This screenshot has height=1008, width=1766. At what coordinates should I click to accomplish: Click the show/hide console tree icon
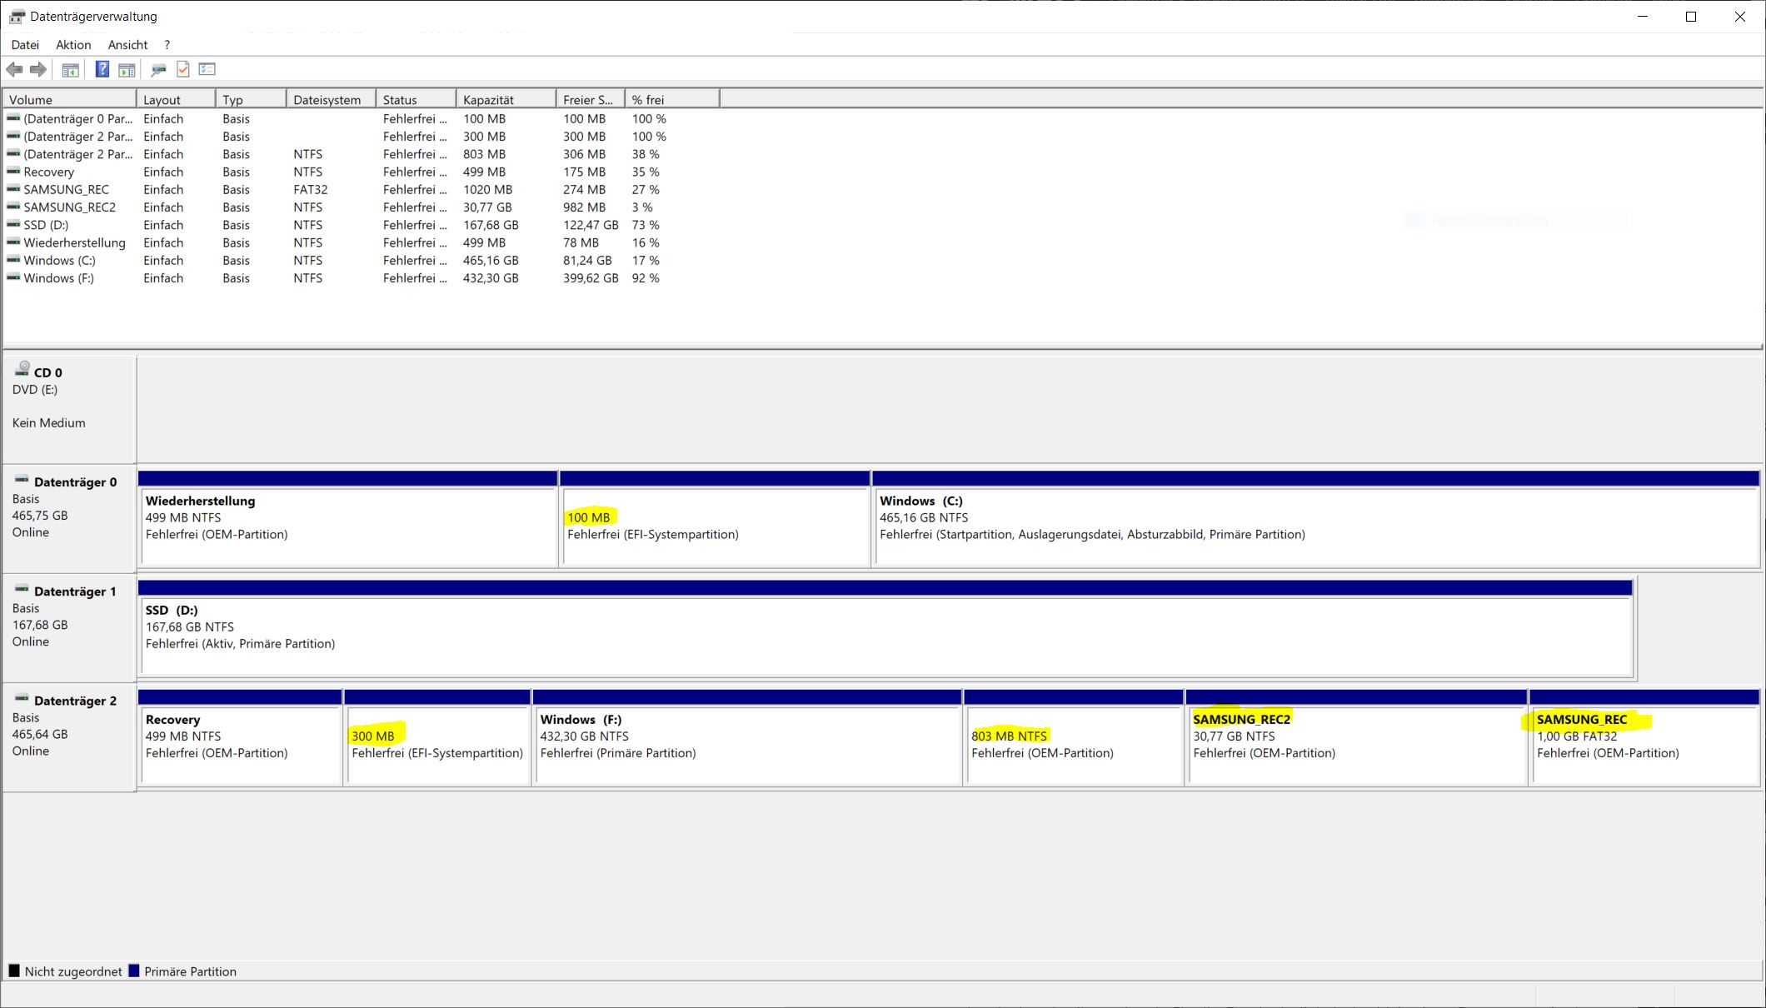71,70
